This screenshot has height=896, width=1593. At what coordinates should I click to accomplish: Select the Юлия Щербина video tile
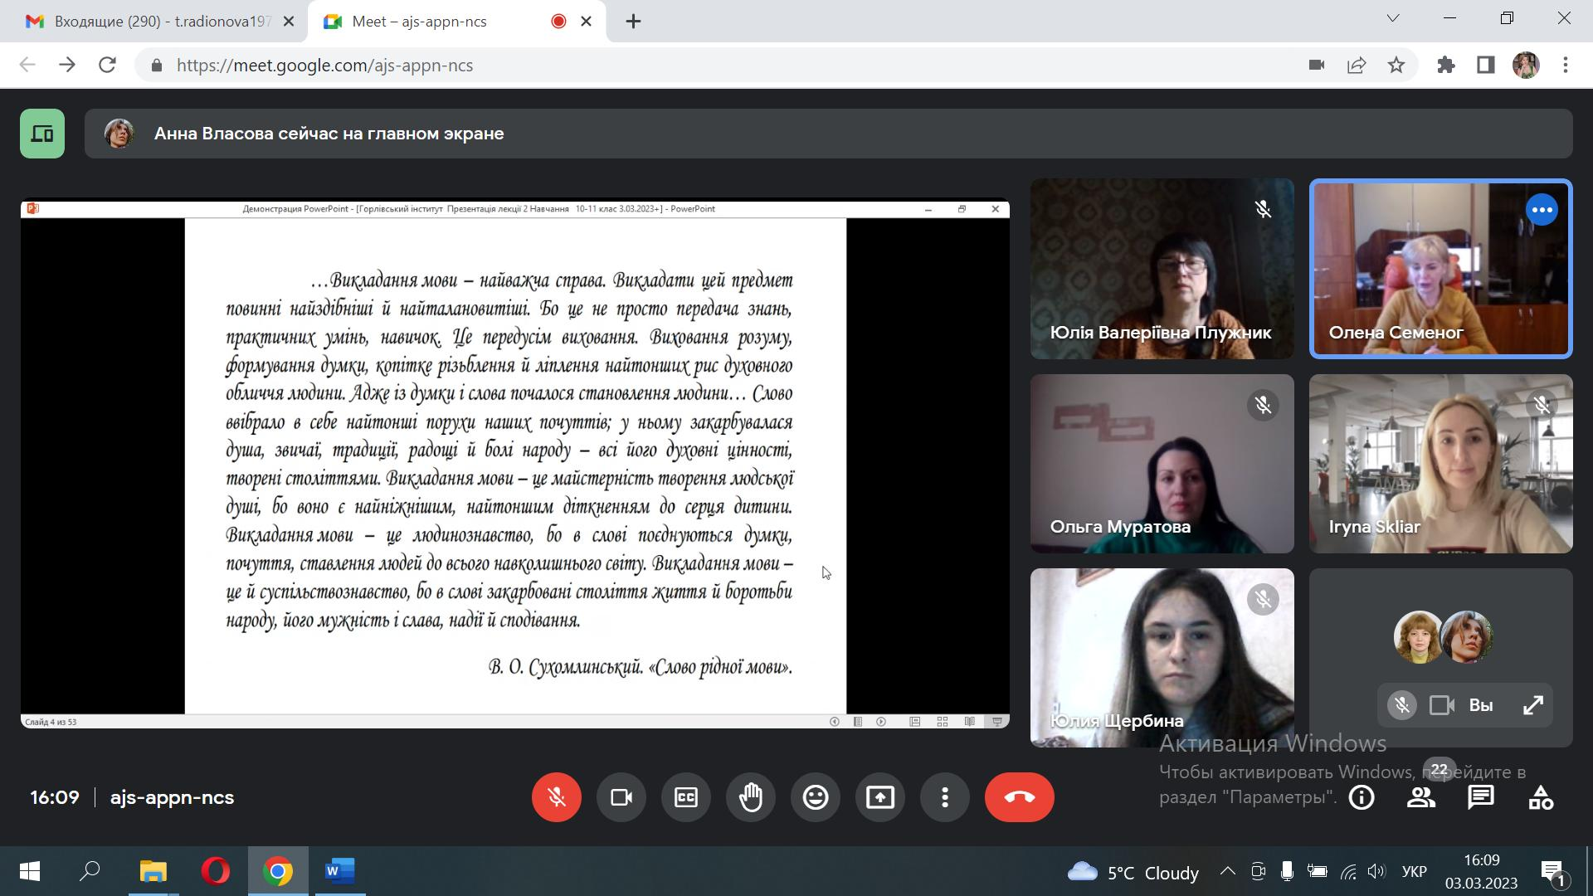[1162, 657]
